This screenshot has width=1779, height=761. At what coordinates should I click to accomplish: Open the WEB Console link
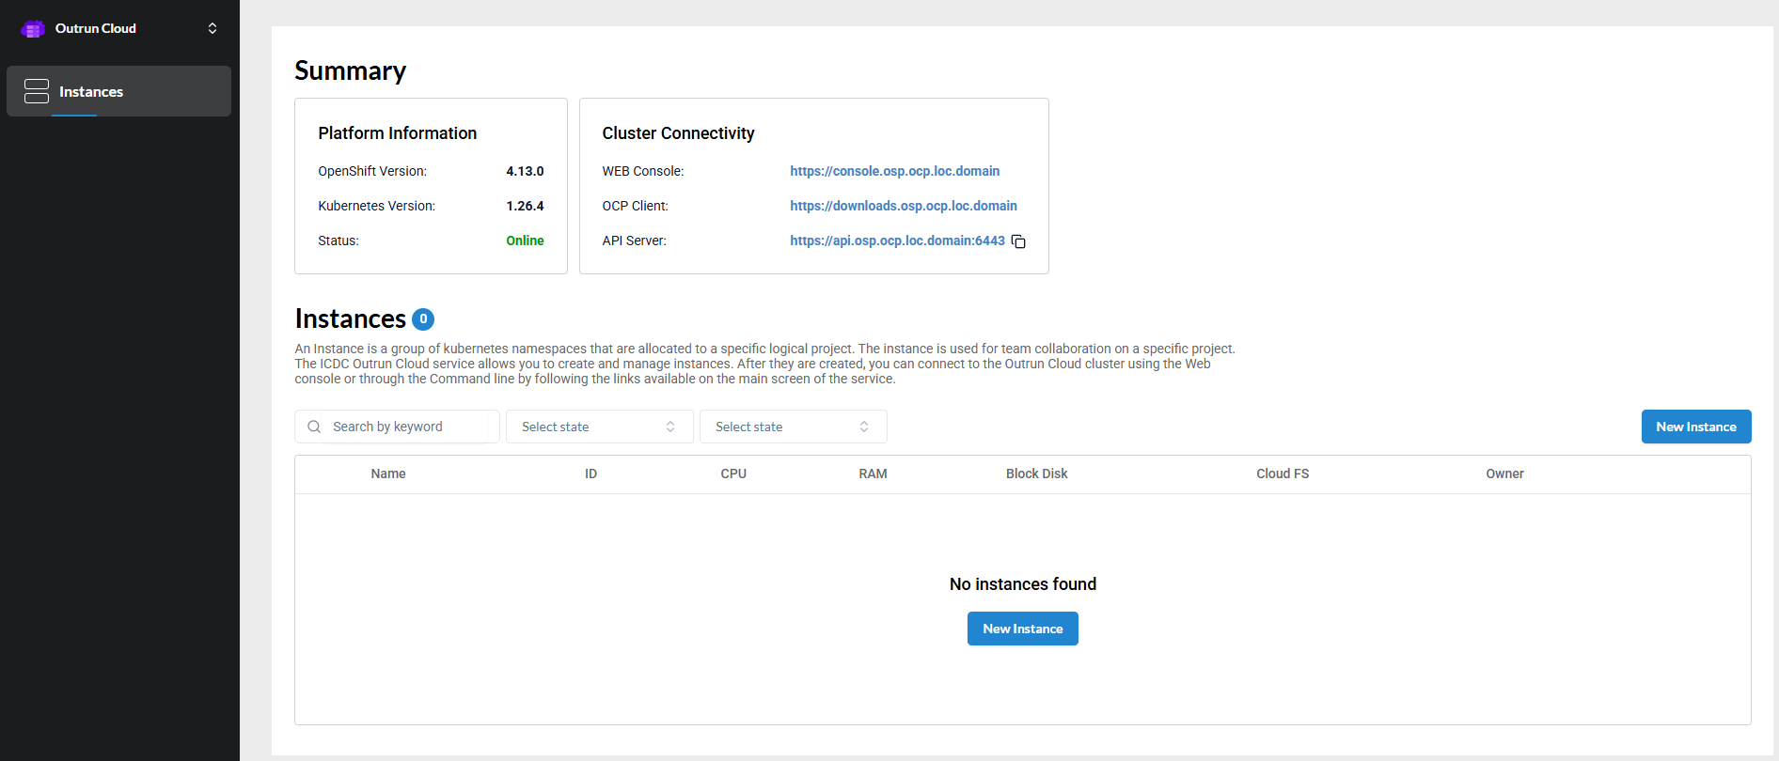point(894,171)
